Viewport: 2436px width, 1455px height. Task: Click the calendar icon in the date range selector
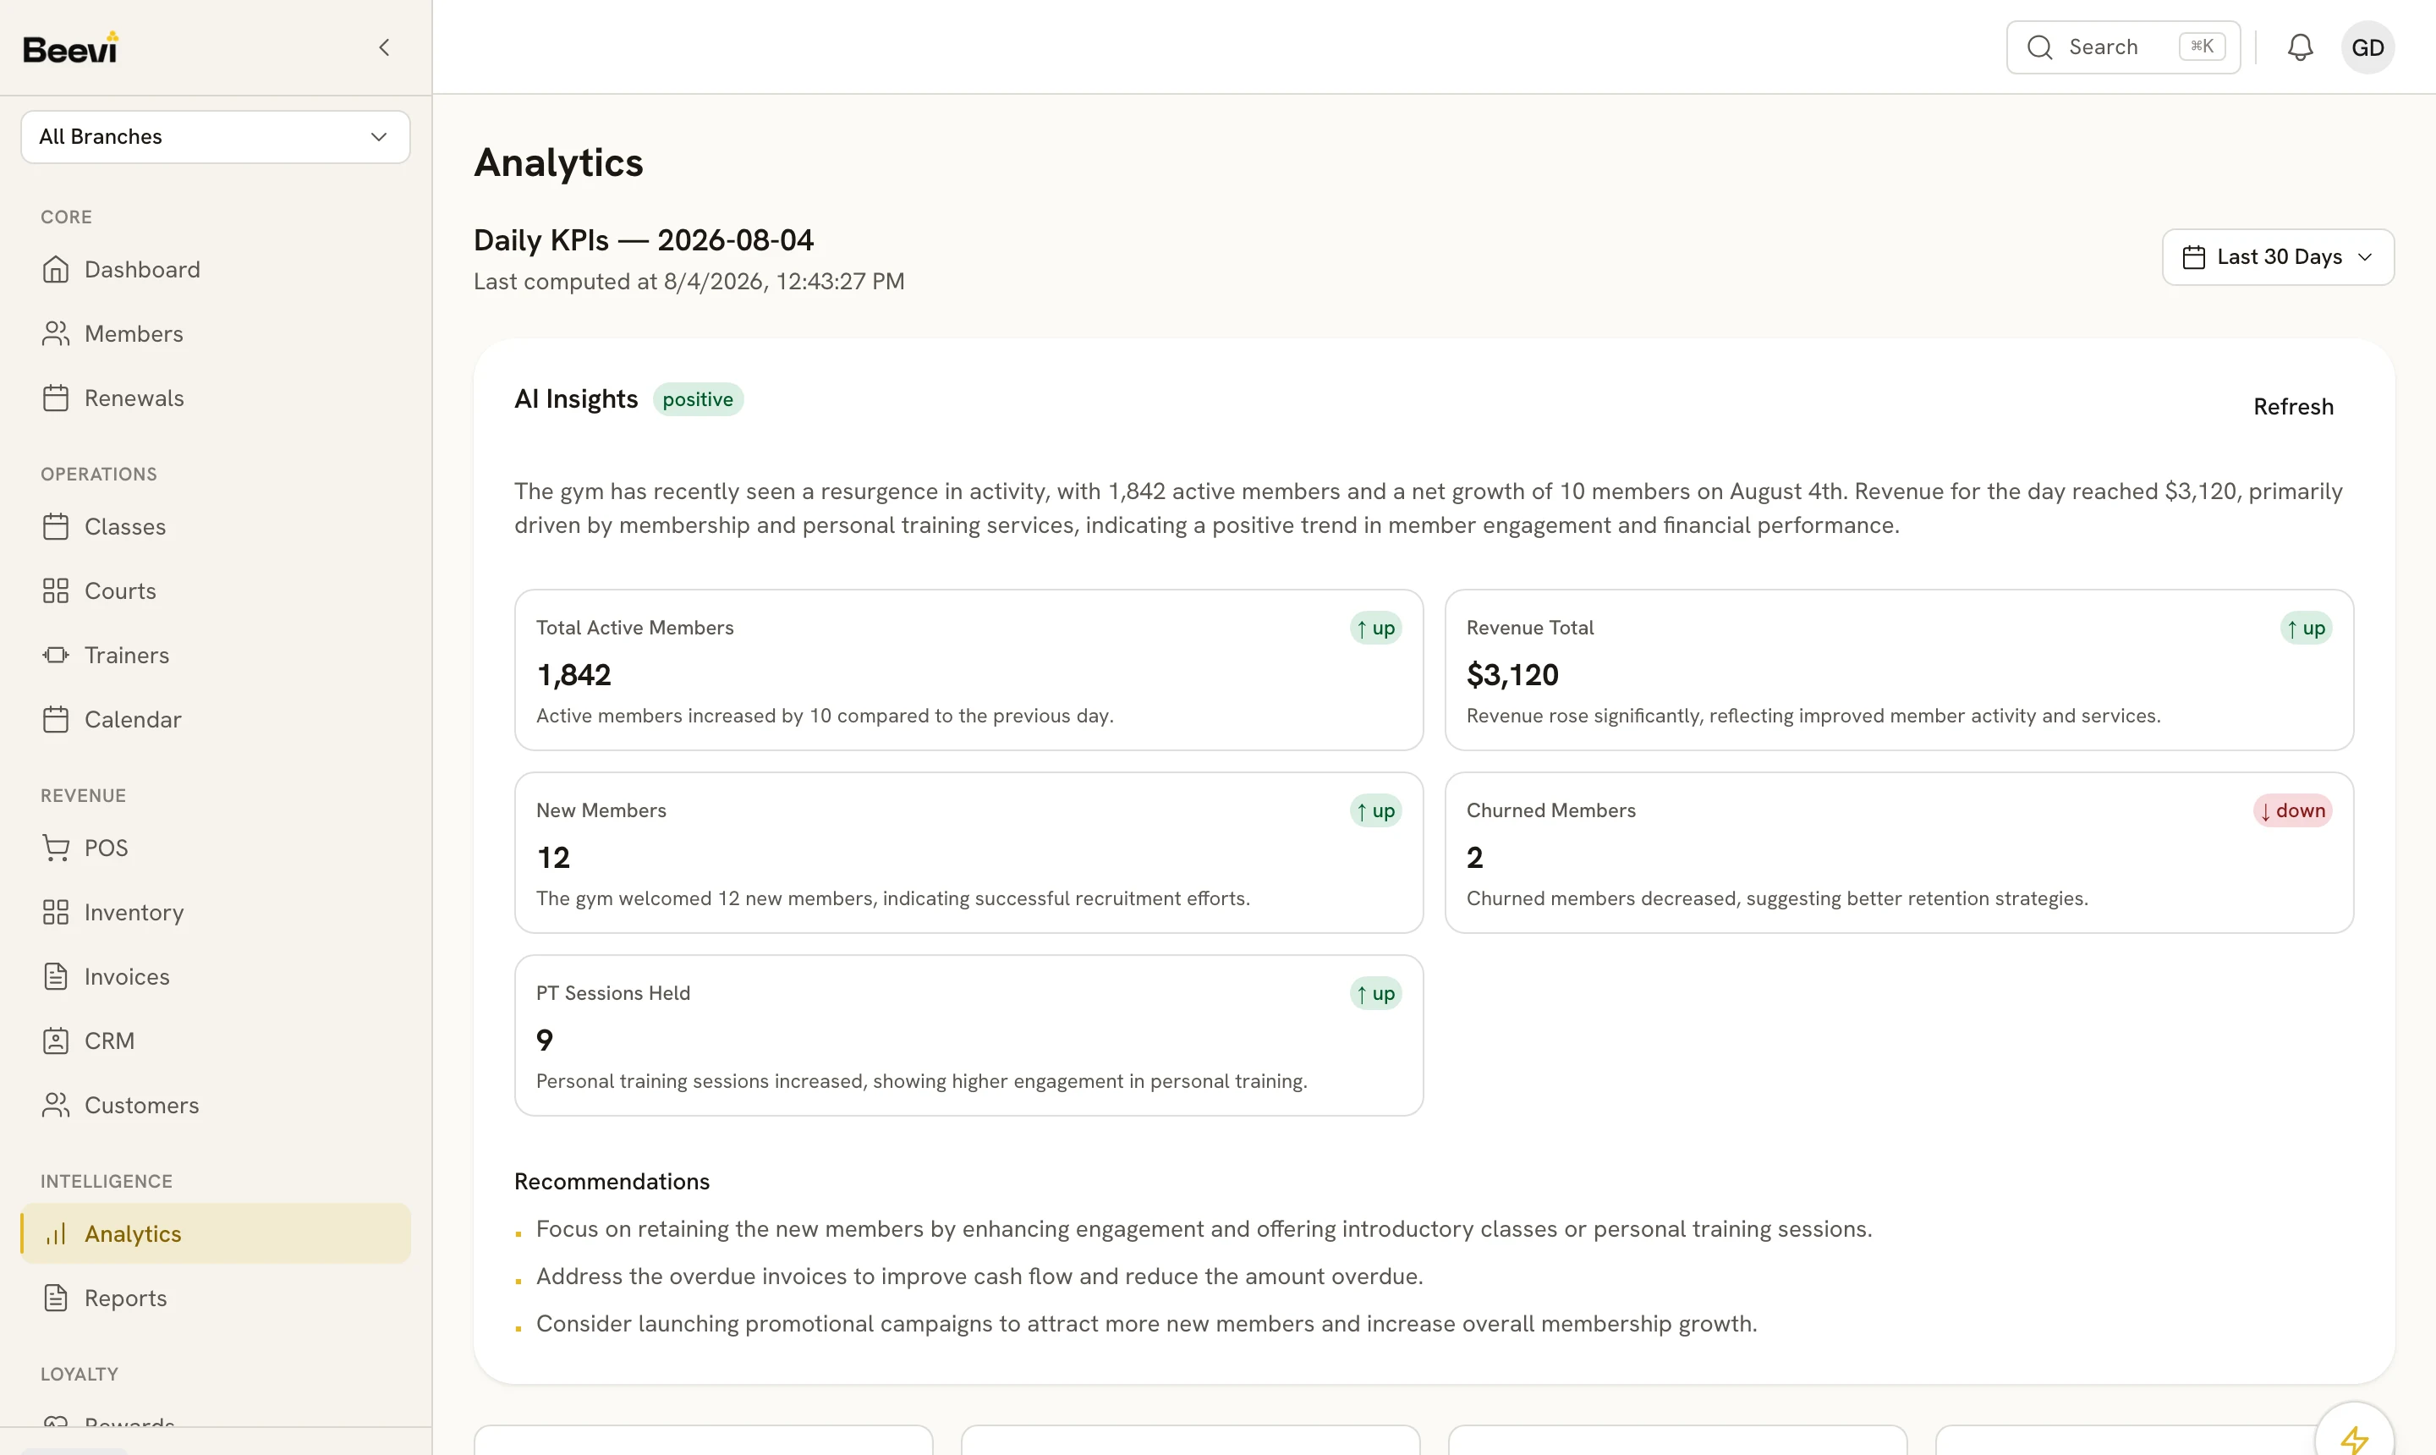pyautogui.click(x=2193, y=257)
